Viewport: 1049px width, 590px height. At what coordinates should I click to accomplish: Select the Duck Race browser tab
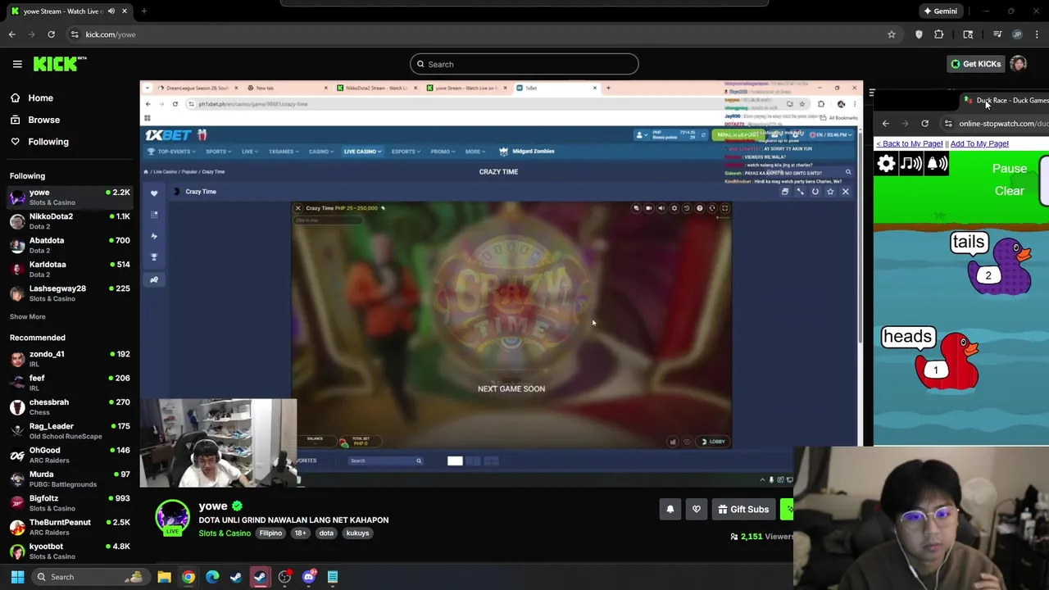(x=1006, y=101)
